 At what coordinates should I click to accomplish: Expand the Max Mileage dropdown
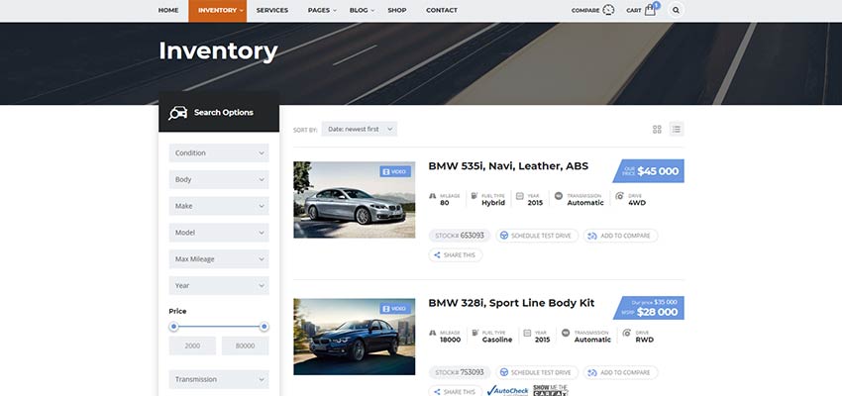[219, 259]
